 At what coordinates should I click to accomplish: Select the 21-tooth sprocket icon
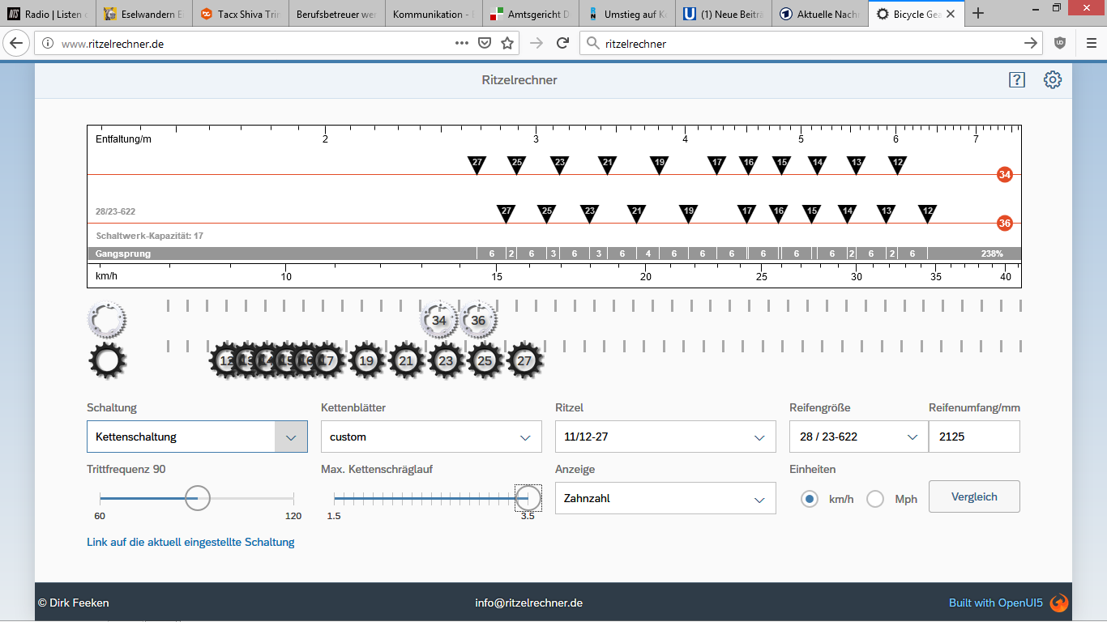(406, 361)
